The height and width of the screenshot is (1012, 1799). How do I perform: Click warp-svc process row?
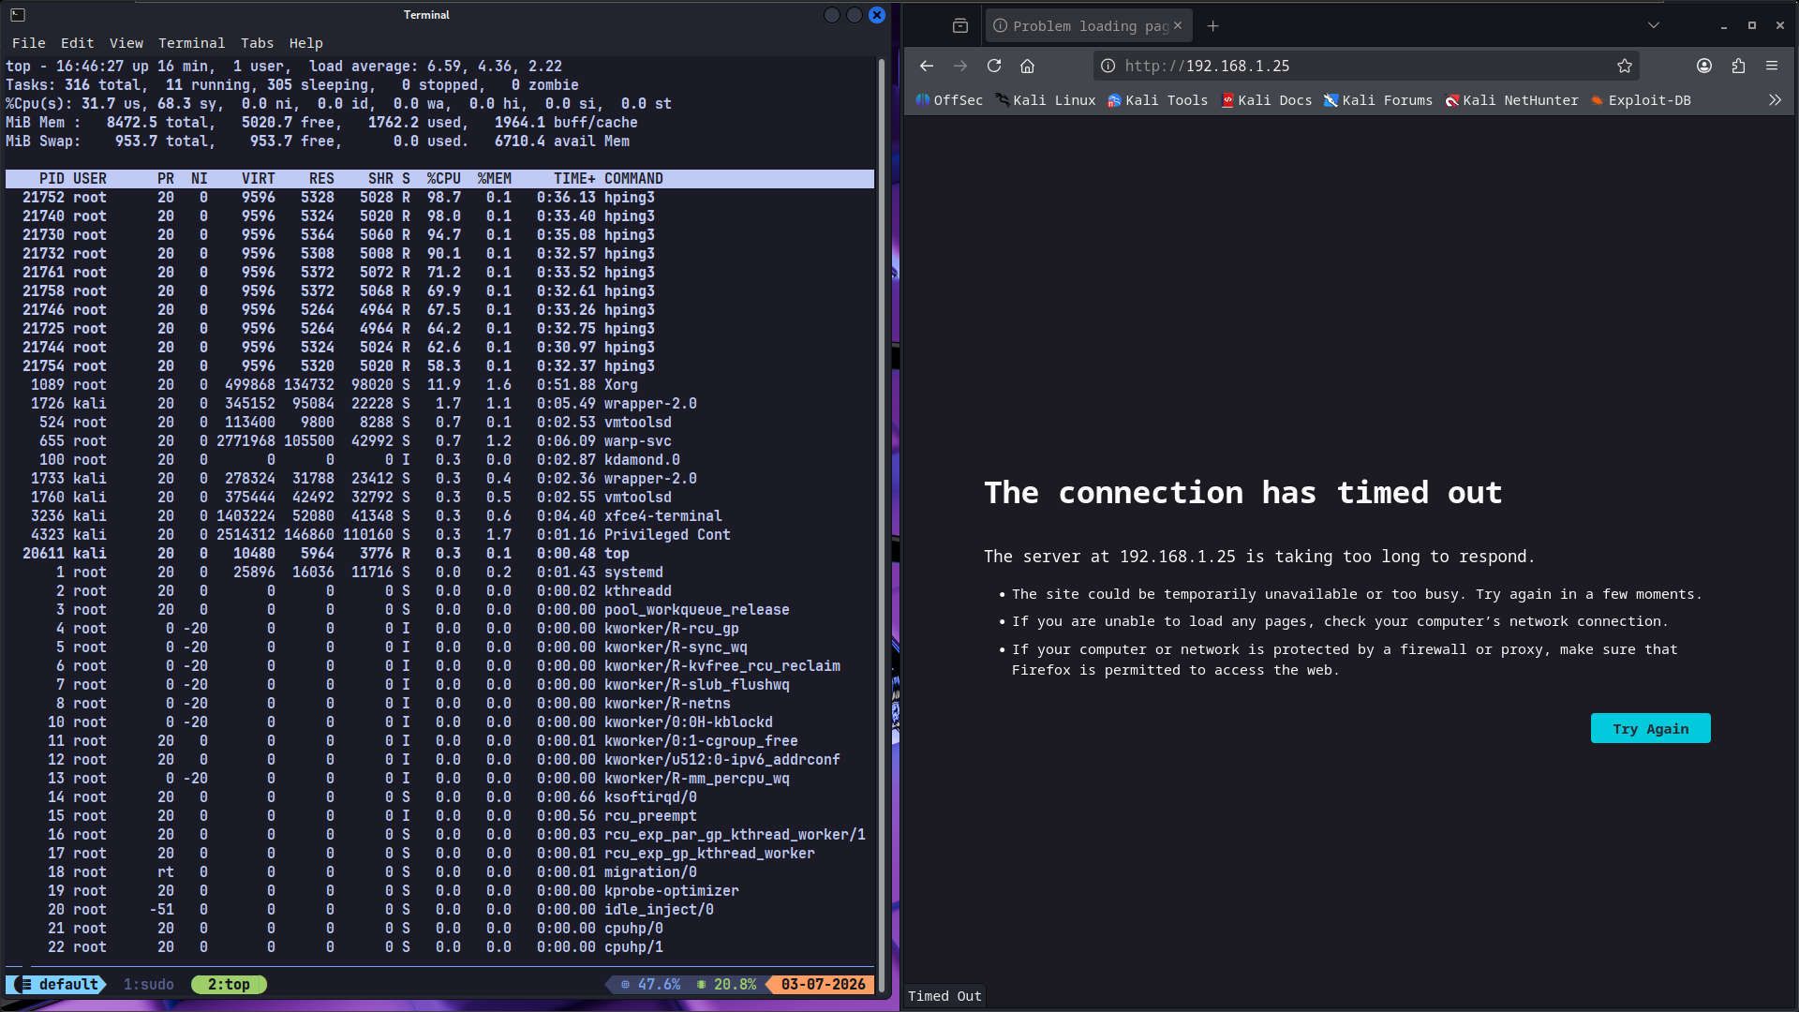pyautogui.click(x=439, y=441)
